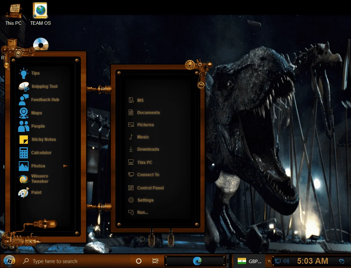Click the Calculator label
This screenshot has width=351, height=268.
coord(41,153)
